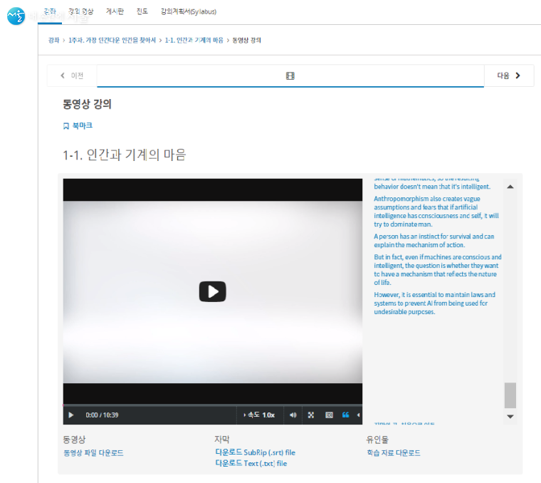
Task: Open the 게시판 tab
Action: (x=115, y=12)
